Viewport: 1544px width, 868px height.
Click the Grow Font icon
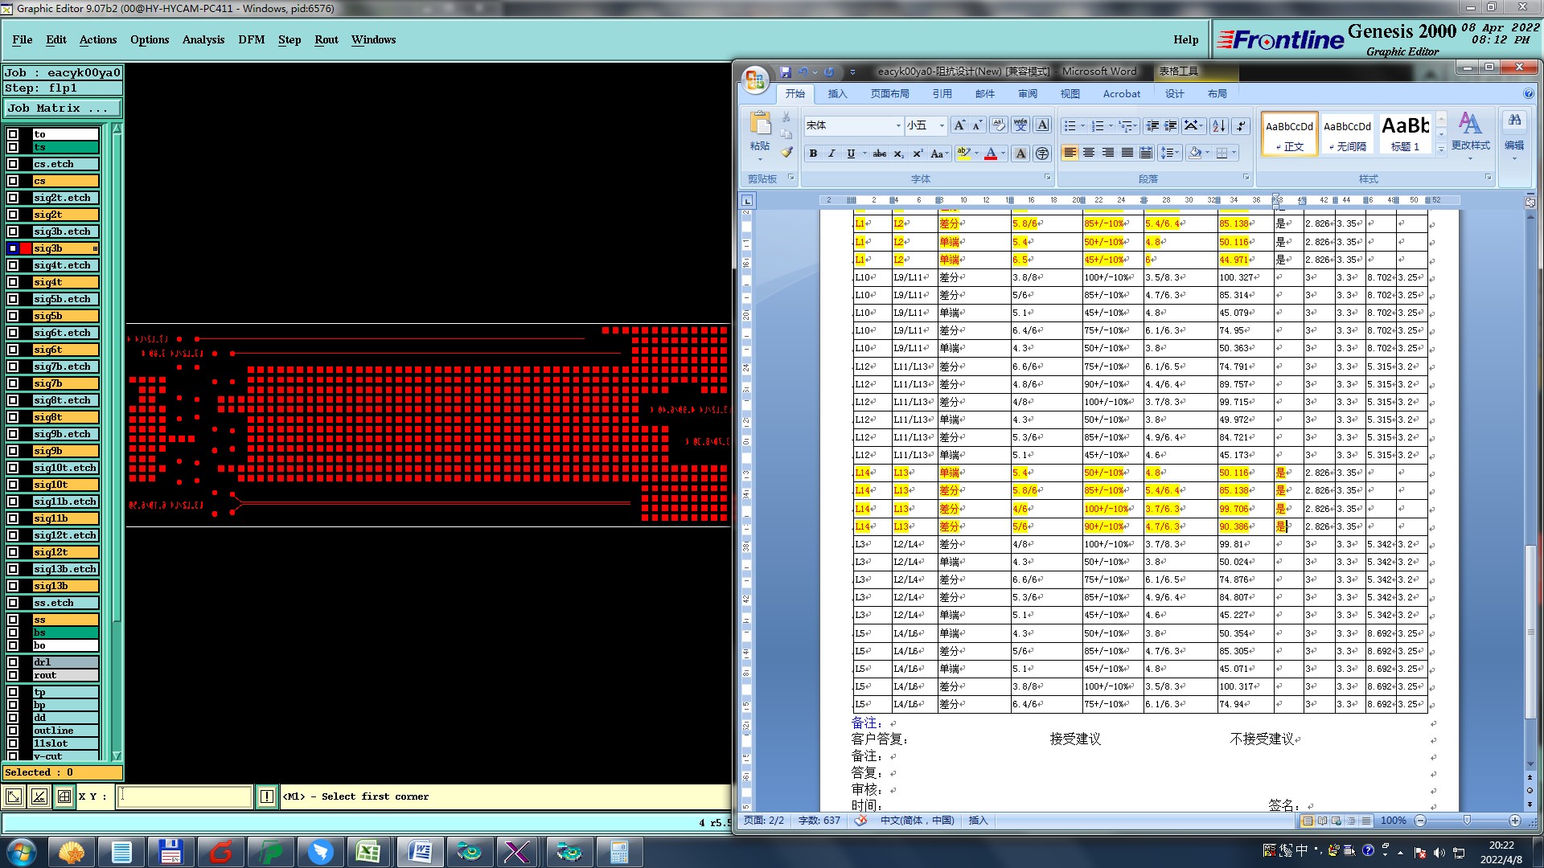coord(959,125)
